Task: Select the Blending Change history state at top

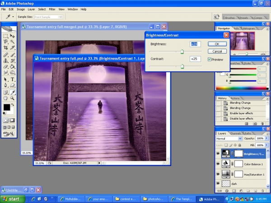Action: [240, 103]
